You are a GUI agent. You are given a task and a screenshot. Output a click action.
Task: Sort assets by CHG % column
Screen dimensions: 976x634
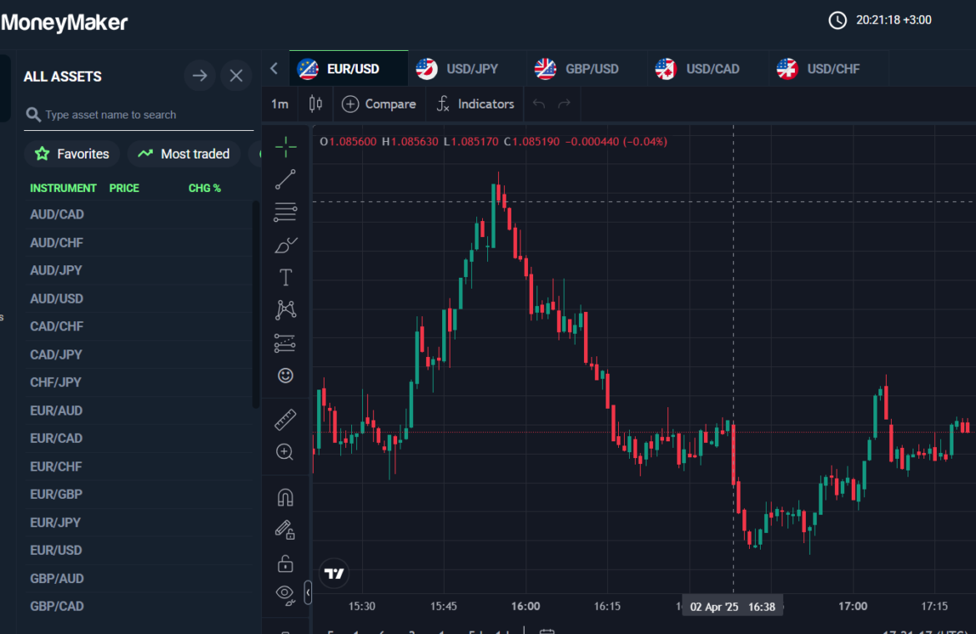(204, 188)
